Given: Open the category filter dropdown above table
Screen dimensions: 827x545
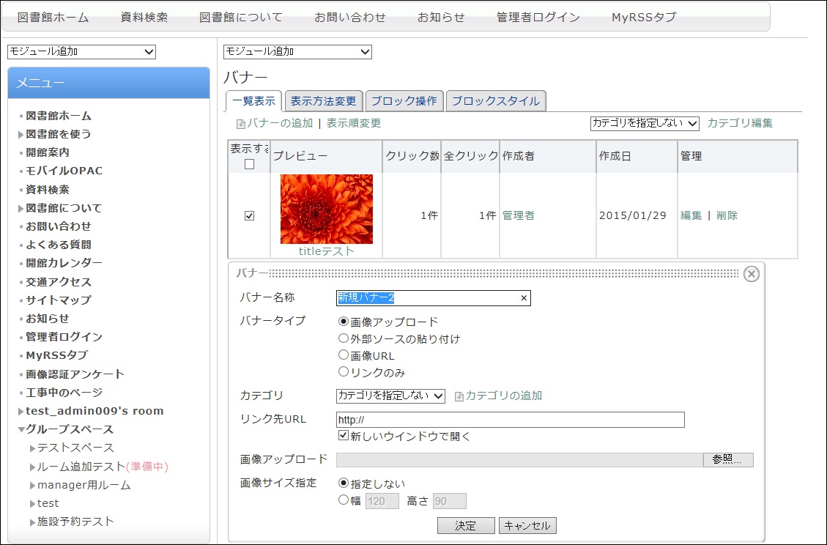Looking at the screenshot, I should (x=645, y=123).
